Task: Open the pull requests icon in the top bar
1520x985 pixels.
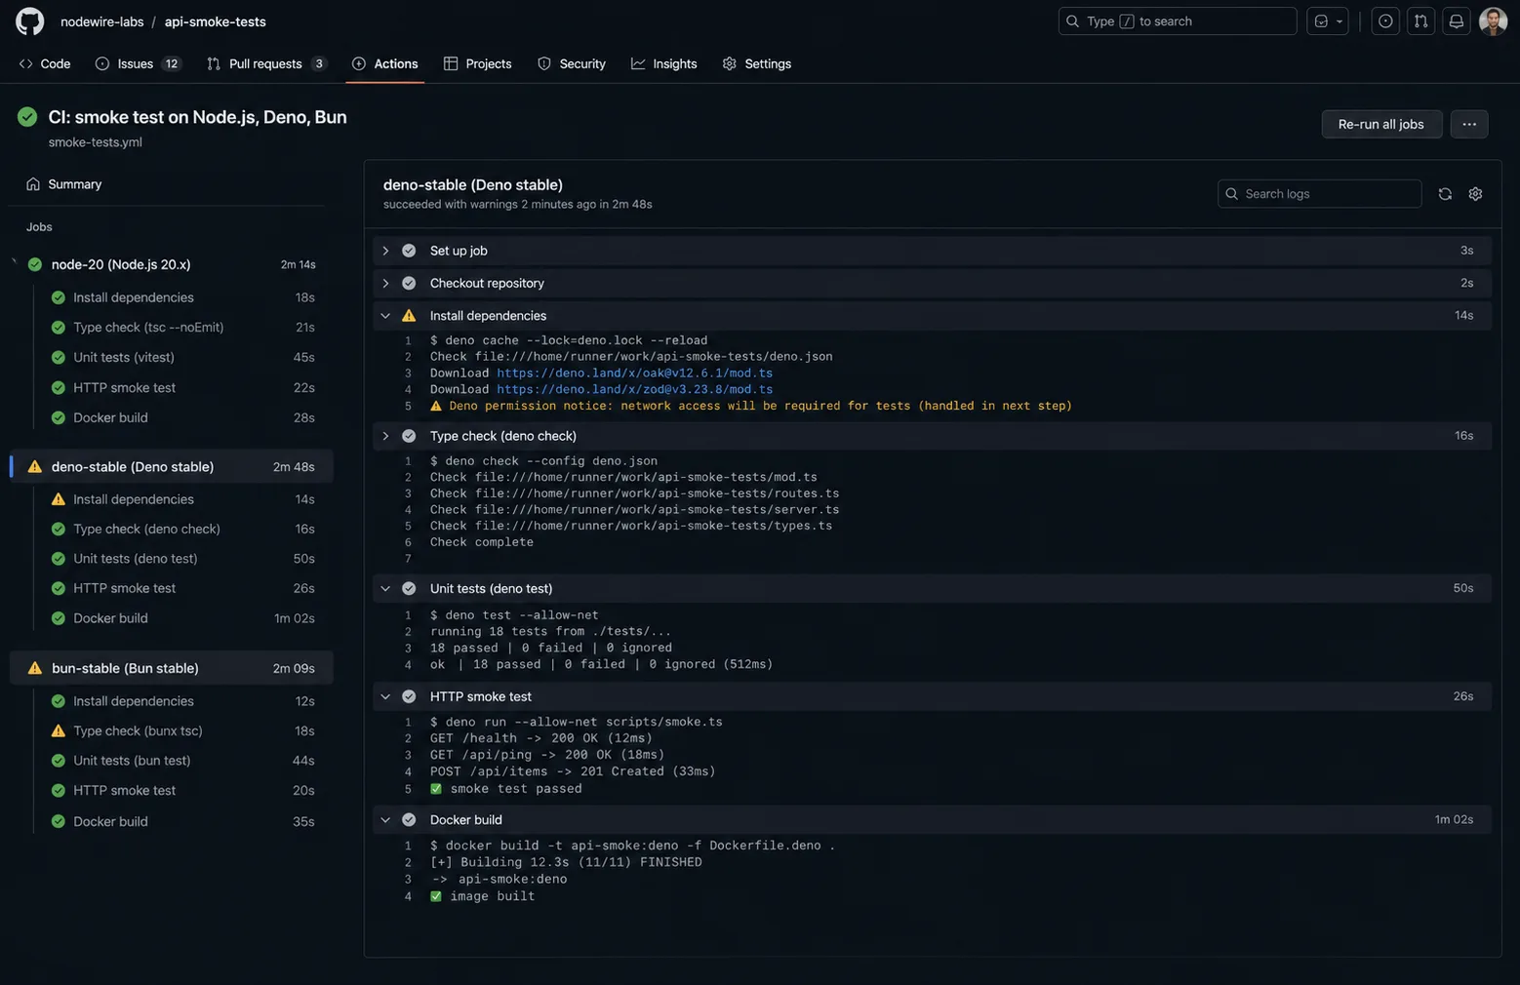Action: pyautogui.click(x=1420, y=21)
